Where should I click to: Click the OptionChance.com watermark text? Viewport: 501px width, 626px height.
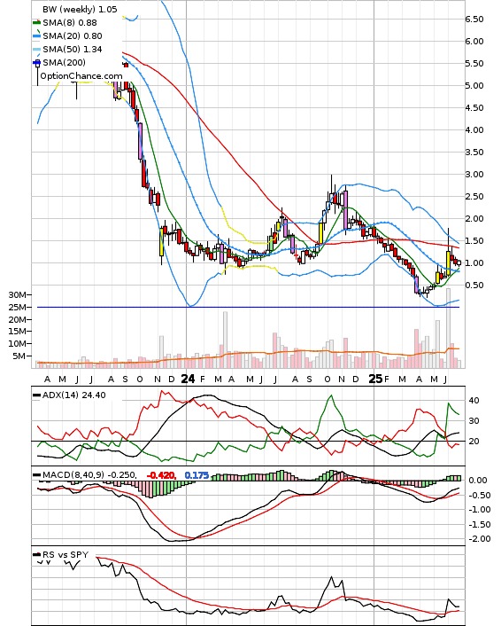(81, 76)
